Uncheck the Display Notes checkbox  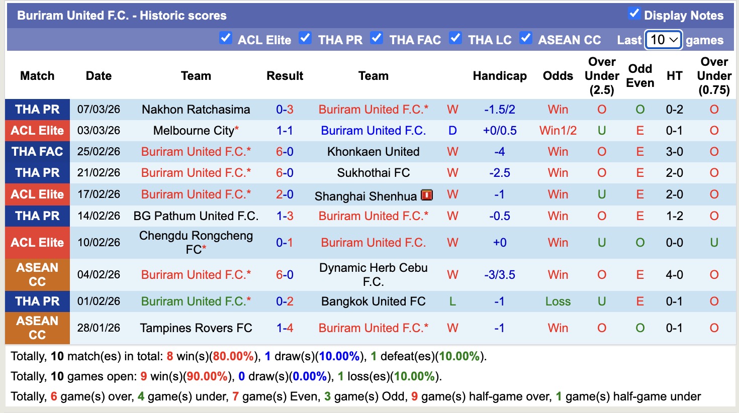coord(635,15)
